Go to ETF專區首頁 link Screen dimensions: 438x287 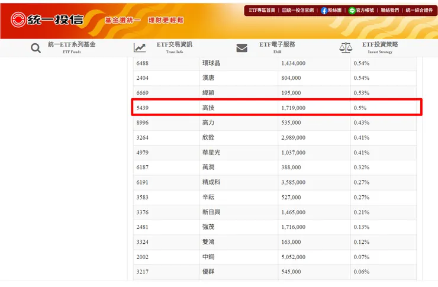tap(262, 10)
